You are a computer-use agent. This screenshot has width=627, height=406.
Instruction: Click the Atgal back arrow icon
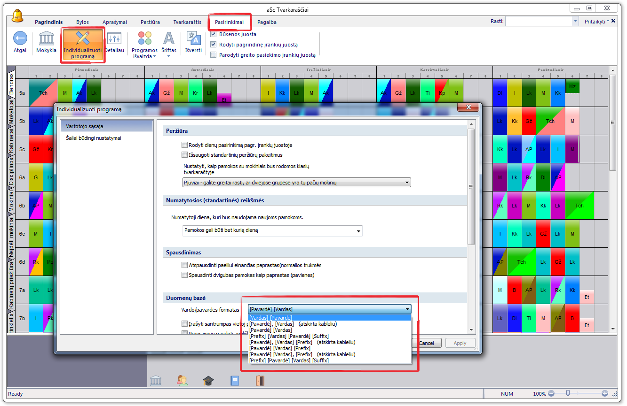20,38
